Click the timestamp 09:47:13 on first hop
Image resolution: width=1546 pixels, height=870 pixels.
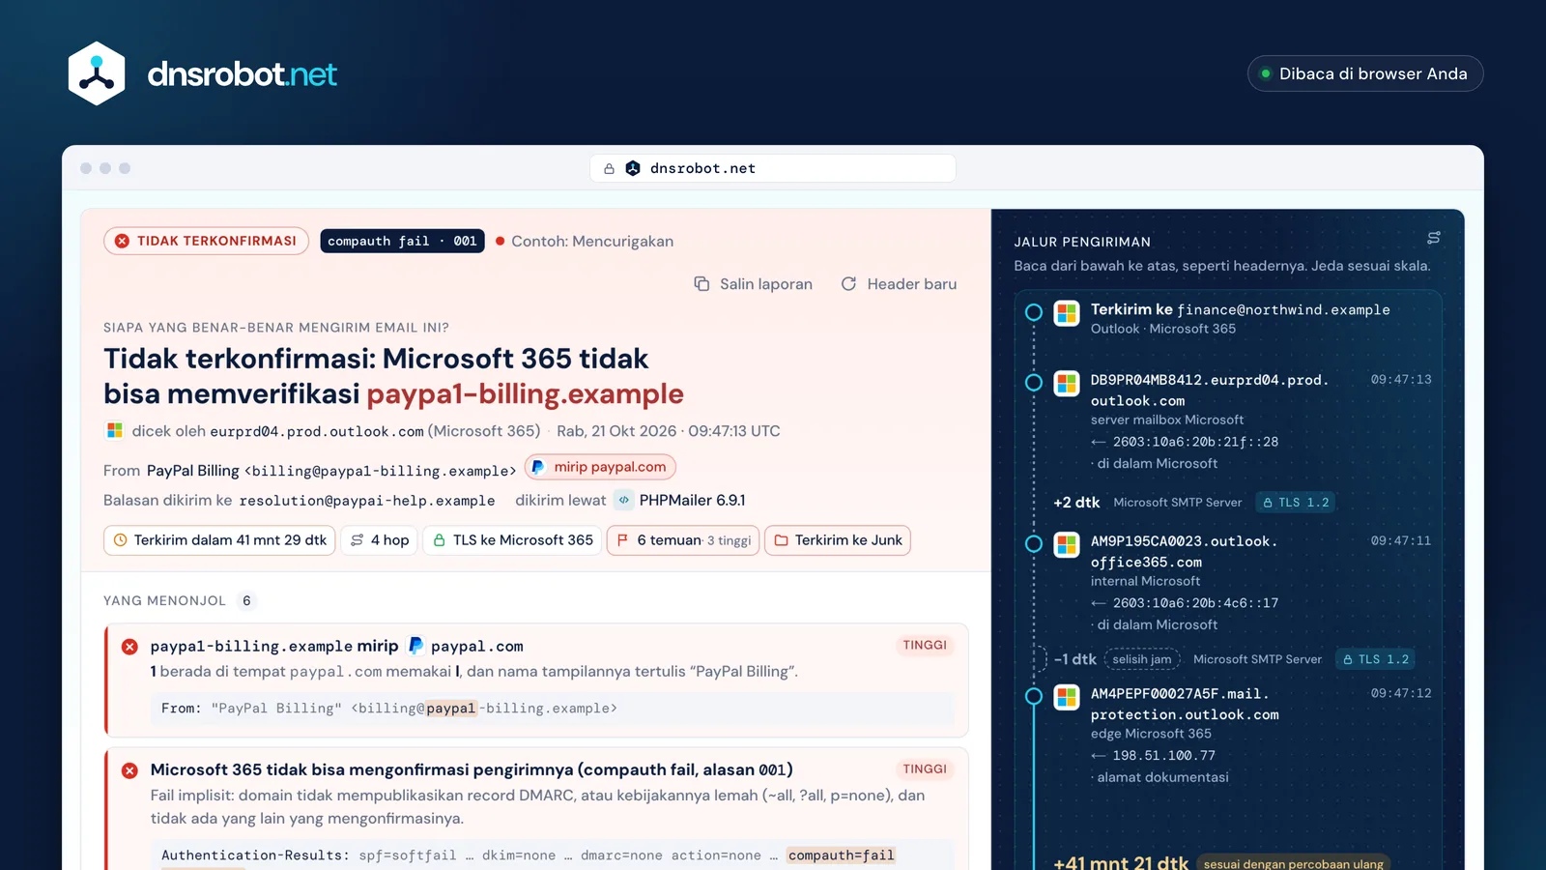coord(1401,380)
